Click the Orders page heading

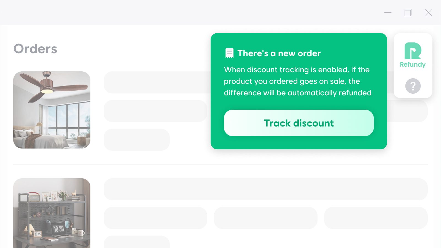(x=35, y=49)
